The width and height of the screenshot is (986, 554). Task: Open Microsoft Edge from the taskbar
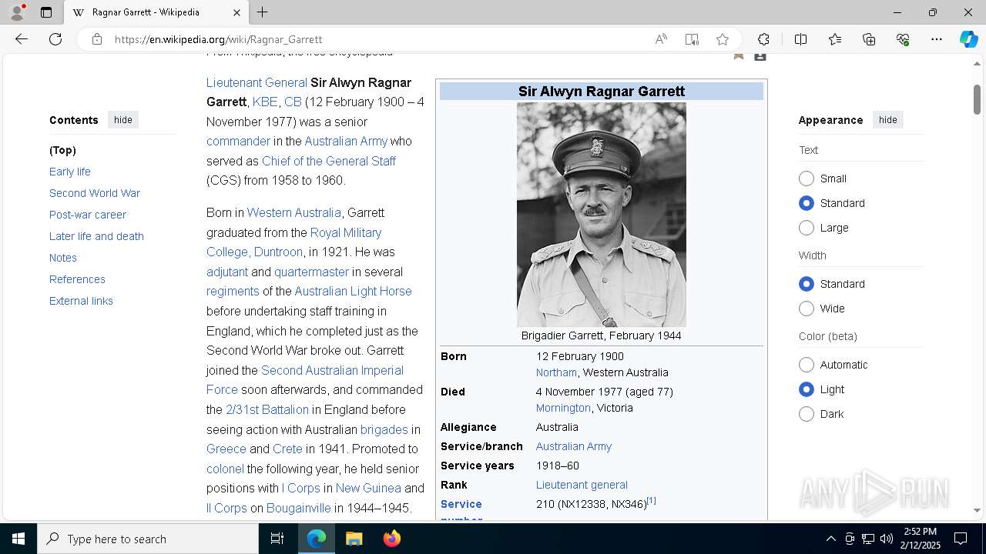[x=317, y=539]
